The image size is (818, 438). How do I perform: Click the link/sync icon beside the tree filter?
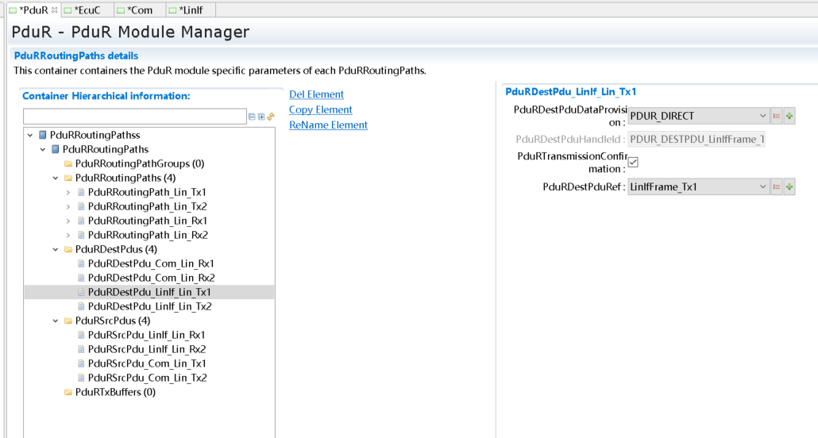coord(271,117)
